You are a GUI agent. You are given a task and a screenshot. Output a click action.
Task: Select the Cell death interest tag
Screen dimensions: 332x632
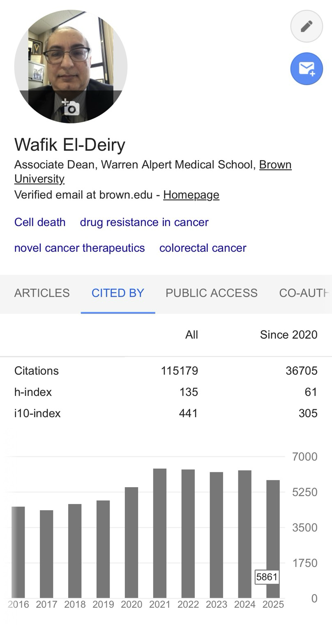[x=40, y=222]
